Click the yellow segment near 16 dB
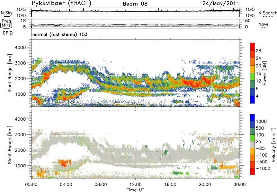The height and width of the screenshot is (192, 277). (252, 69)
